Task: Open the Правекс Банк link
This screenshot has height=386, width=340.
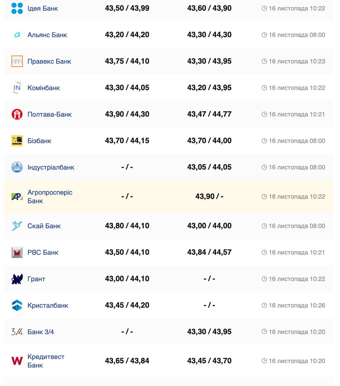Action: (x=49, y=62)
